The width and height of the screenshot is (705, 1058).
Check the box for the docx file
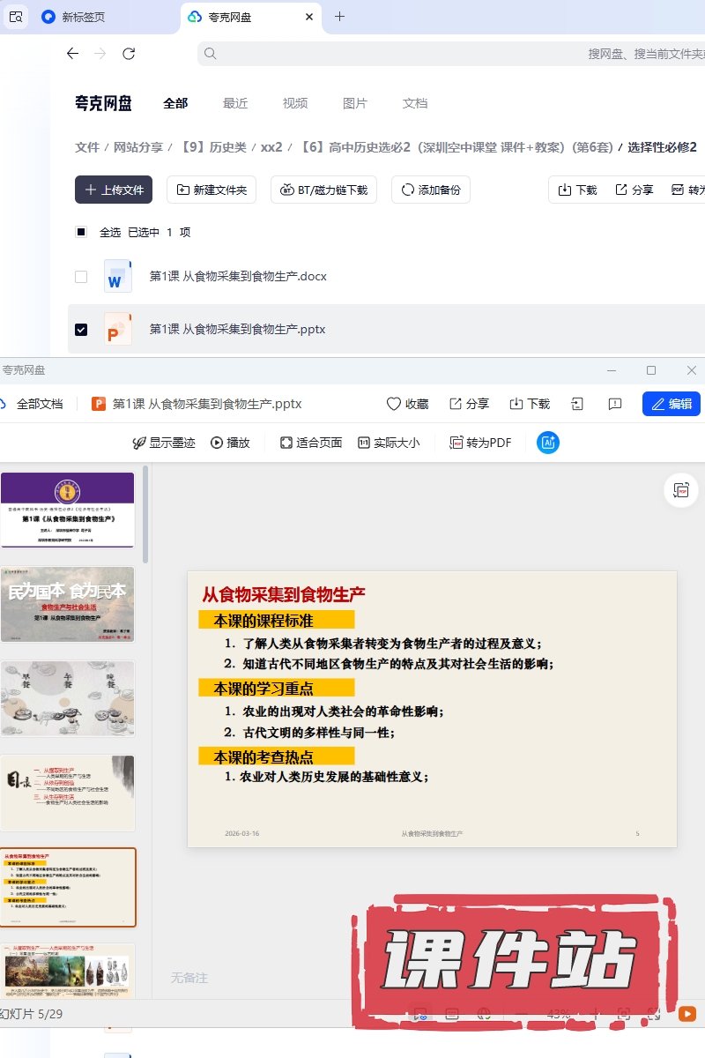tap(81, 277)
